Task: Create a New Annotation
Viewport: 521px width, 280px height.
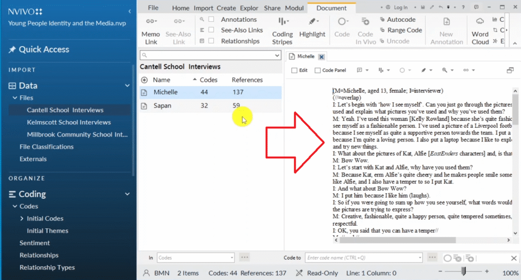Action: [446, 22]
